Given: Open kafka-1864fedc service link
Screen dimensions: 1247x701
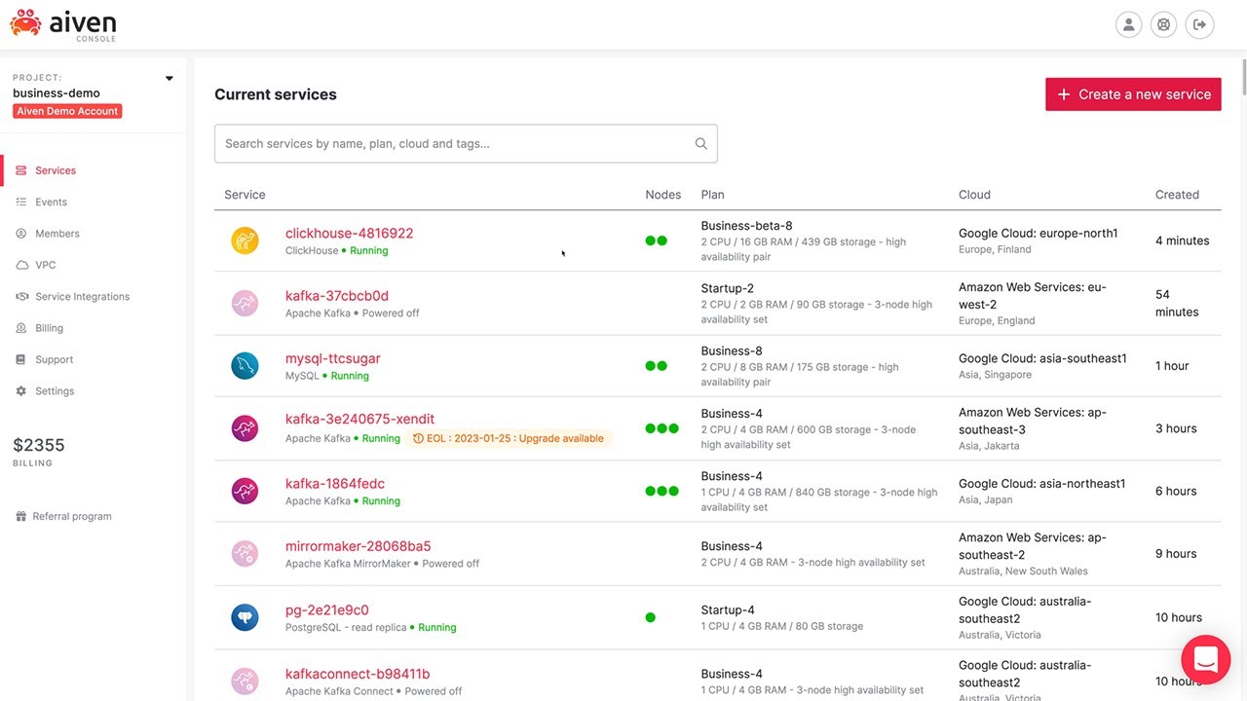Looking at the screenshot, I should pyautogui.click(x=335, y=483).
